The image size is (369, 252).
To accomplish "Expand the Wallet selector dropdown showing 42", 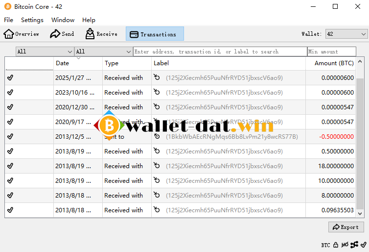I will [x=346, y=34].
